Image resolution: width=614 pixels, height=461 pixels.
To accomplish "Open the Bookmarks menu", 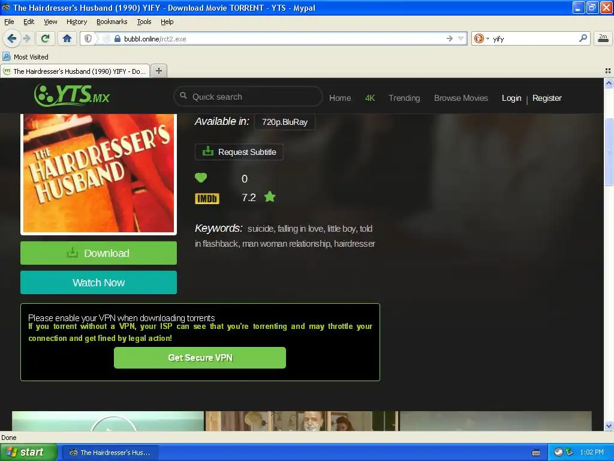I will click(112, 22).
